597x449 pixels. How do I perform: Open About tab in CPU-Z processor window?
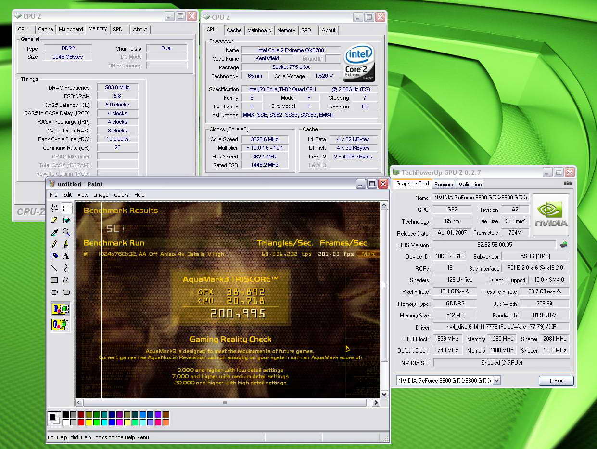[x=329, y=30]
